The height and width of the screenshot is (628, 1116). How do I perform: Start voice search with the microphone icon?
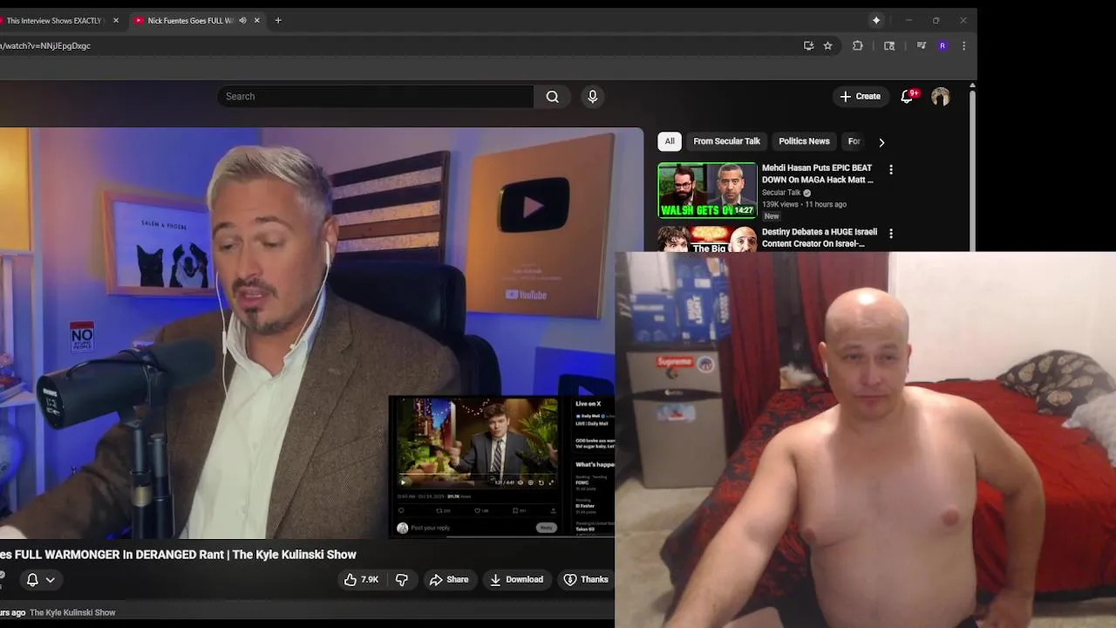click(x=593, y=97)
